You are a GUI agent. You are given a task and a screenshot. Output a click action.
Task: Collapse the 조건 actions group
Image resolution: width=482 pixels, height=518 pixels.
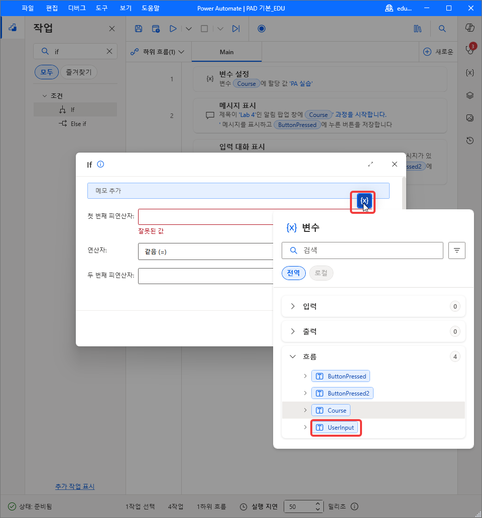tap(45, 96)
